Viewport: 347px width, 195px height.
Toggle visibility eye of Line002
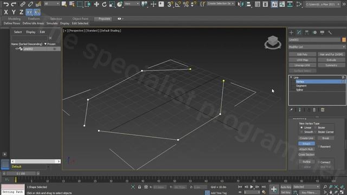coord(17,49)
